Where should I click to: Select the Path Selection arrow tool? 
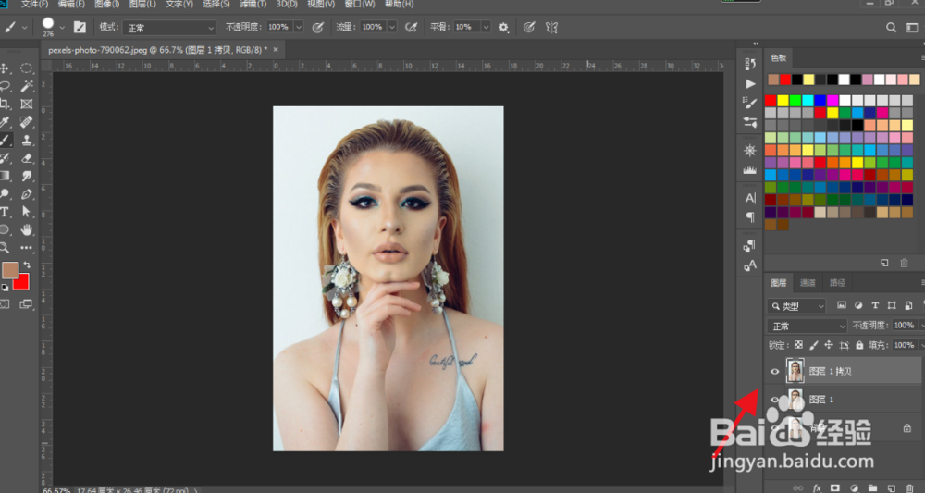click(27, 211)
